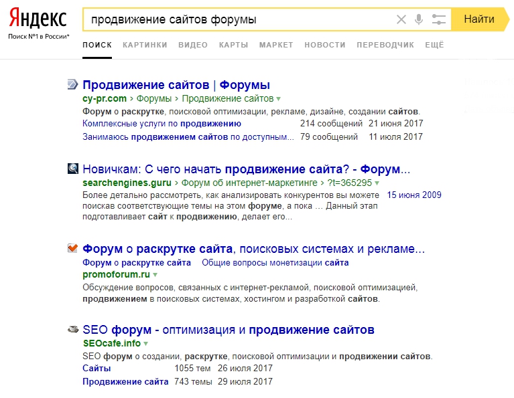Open the Новости tab
Screen dimensions: 514x398
pos(325,45)
